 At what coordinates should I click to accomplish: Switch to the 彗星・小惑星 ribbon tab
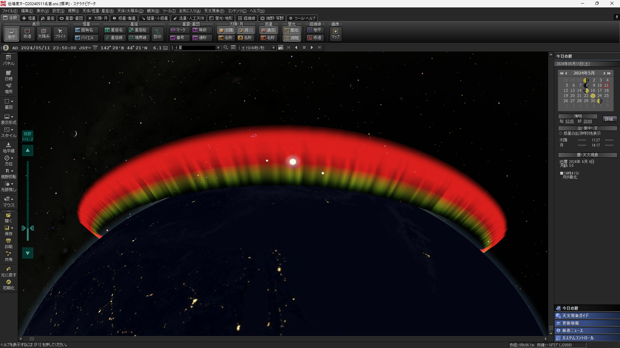click(154, 18)
